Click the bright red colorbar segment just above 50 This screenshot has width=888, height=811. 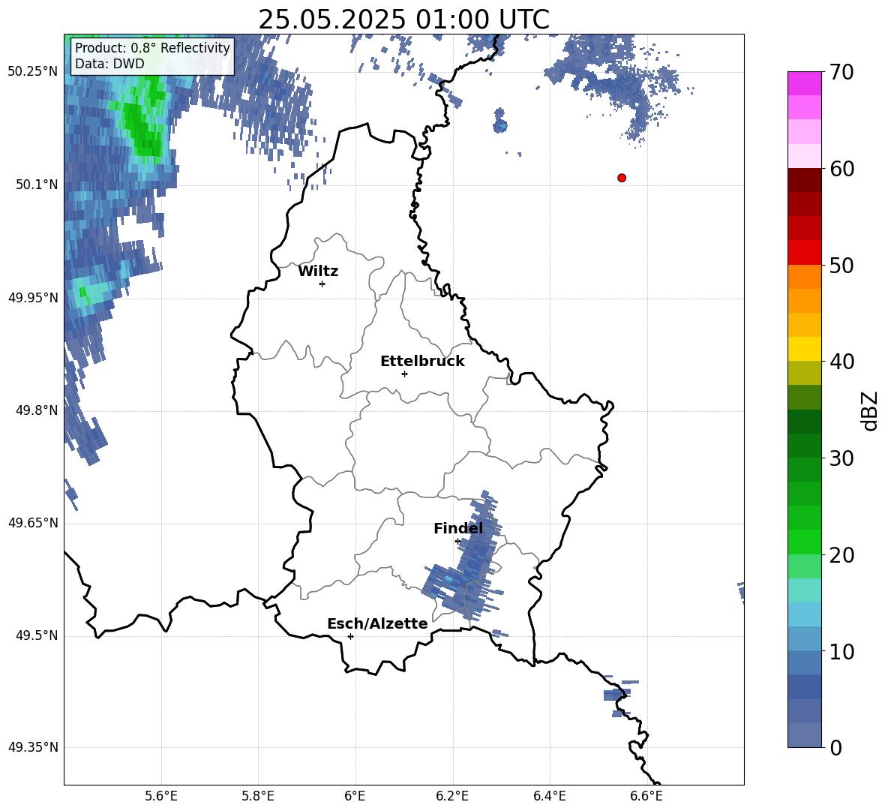click(x=805, y=253)
